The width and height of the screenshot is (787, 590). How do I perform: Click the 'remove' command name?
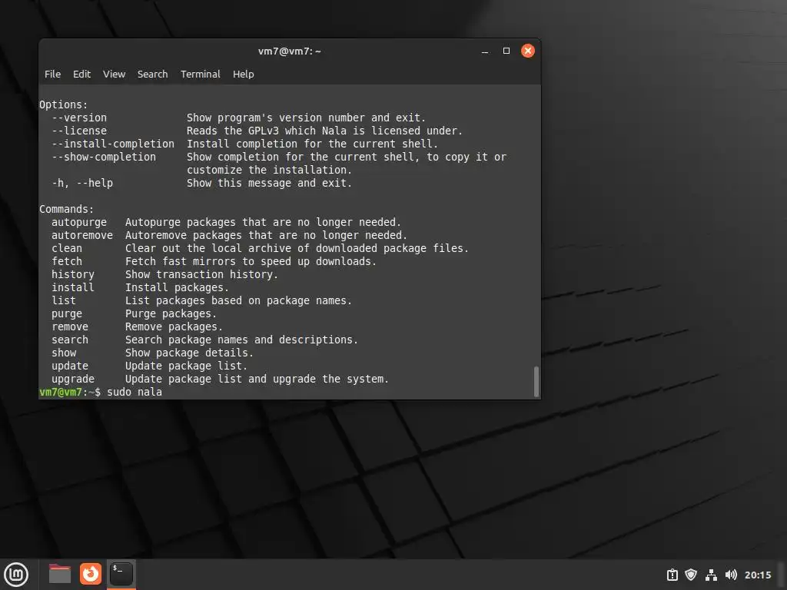[70, 326]
